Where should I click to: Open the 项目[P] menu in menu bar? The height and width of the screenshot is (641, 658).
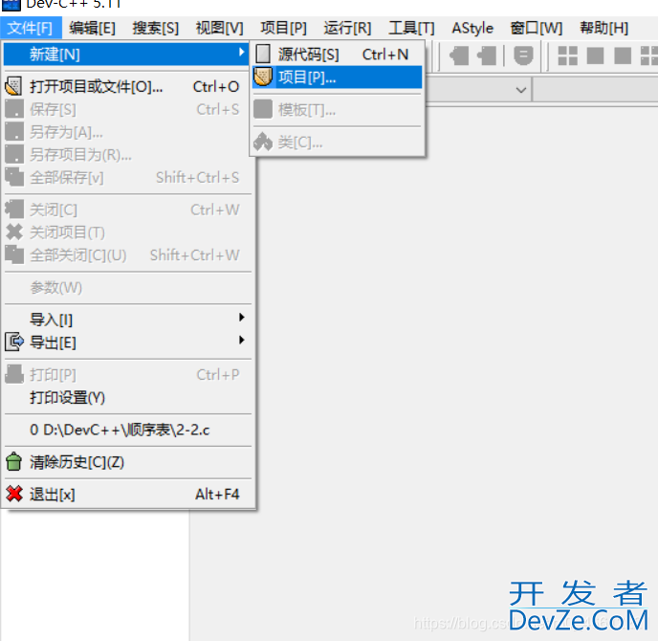[283, 28]
